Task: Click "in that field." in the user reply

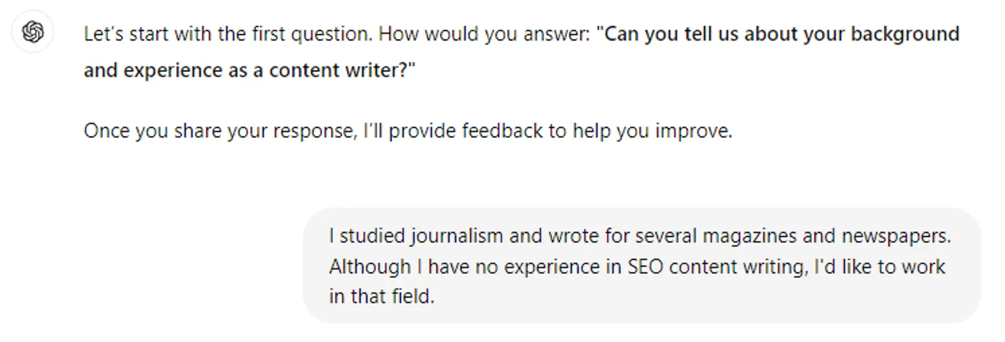Action: click(382, 296)
